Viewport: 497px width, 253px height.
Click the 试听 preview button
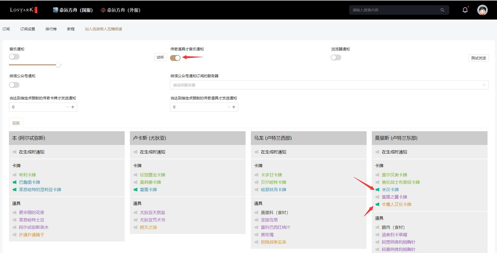pos(160,57)
